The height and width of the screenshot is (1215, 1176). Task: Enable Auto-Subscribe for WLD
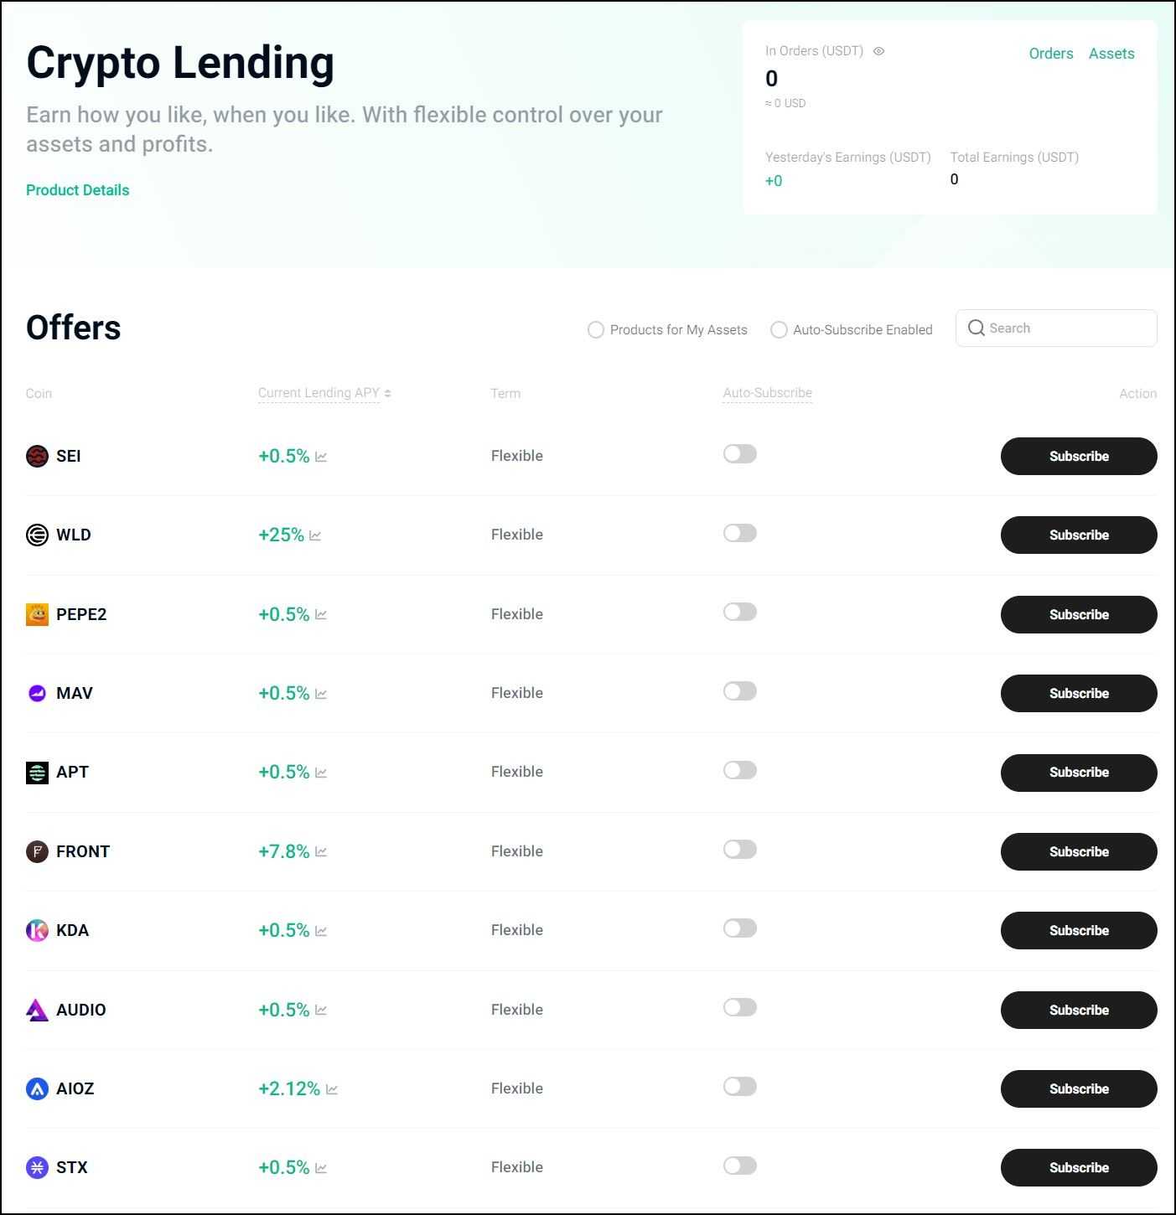tap(739, 533)
